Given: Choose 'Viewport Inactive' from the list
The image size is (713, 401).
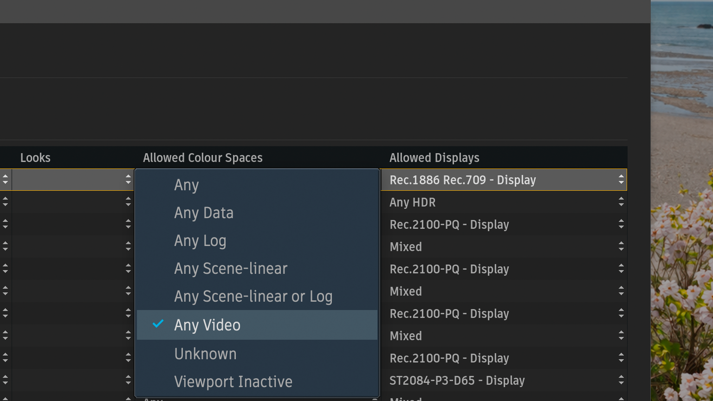Looking at the screenshot, I should (233, 382).
